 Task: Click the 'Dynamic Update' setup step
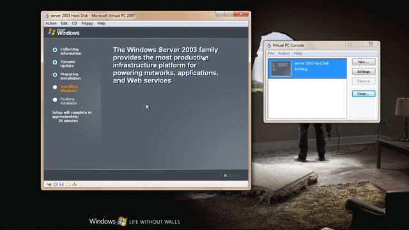(x=68, y=64)
